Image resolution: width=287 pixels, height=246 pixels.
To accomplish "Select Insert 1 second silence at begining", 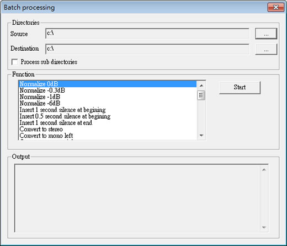I will 108,110.
